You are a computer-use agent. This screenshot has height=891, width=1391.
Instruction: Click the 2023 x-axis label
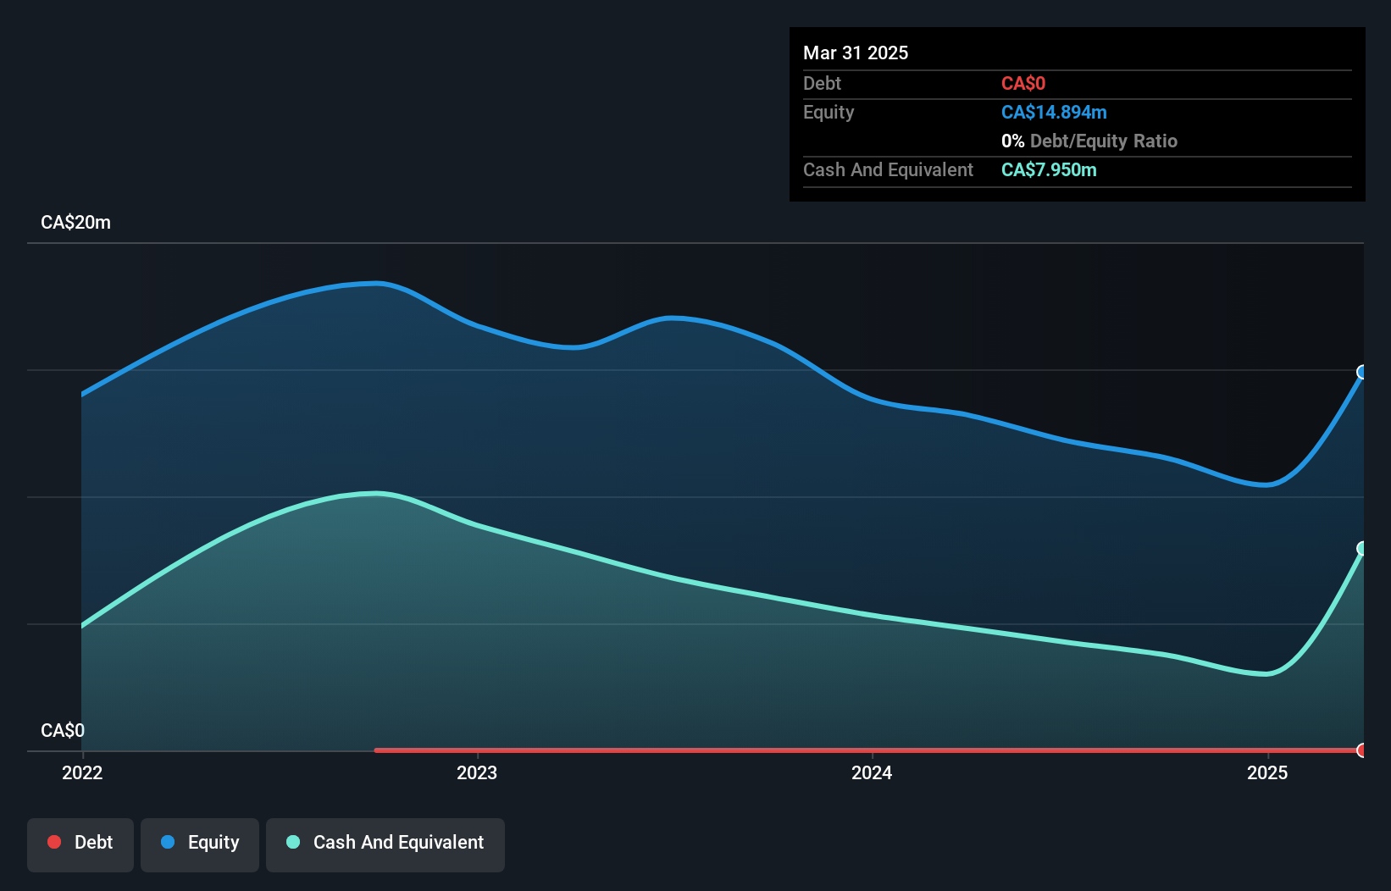pyautogui.click(x=477, y=772)
